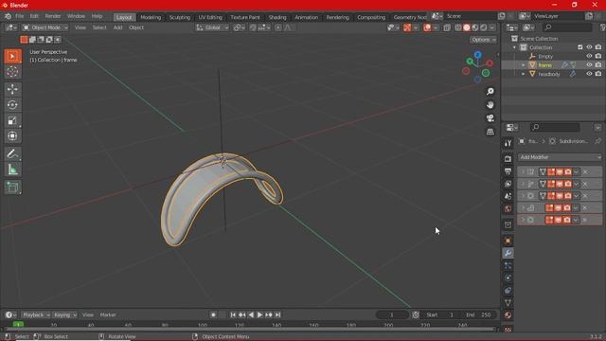The image size is (606, 341).
Task: Click the current frame number field
Action: coord(391,315)
